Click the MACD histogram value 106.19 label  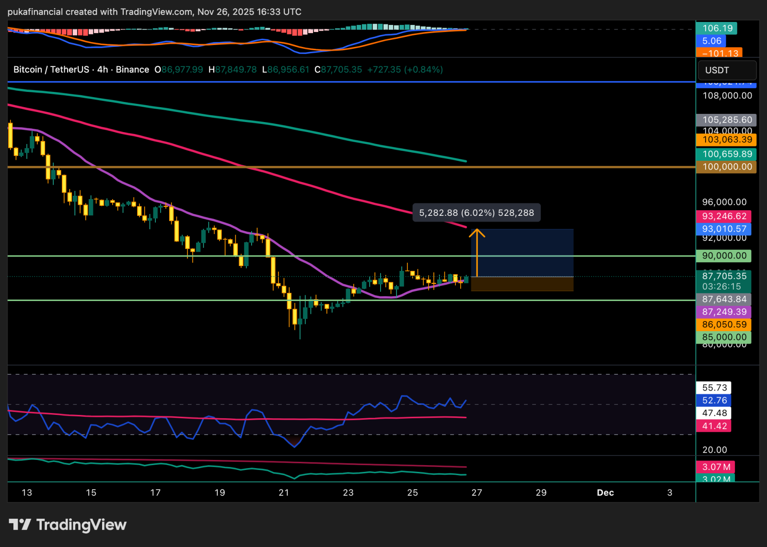[x=717, y=28]
